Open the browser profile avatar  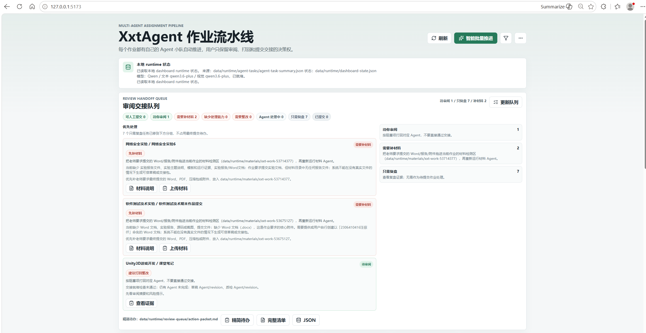pos(630,7)
